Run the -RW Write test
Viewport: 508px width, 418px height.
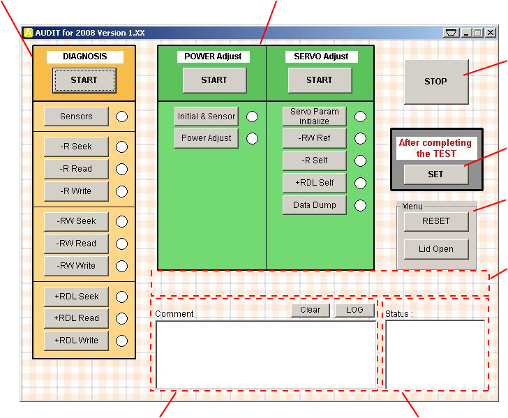coord(76,266)
